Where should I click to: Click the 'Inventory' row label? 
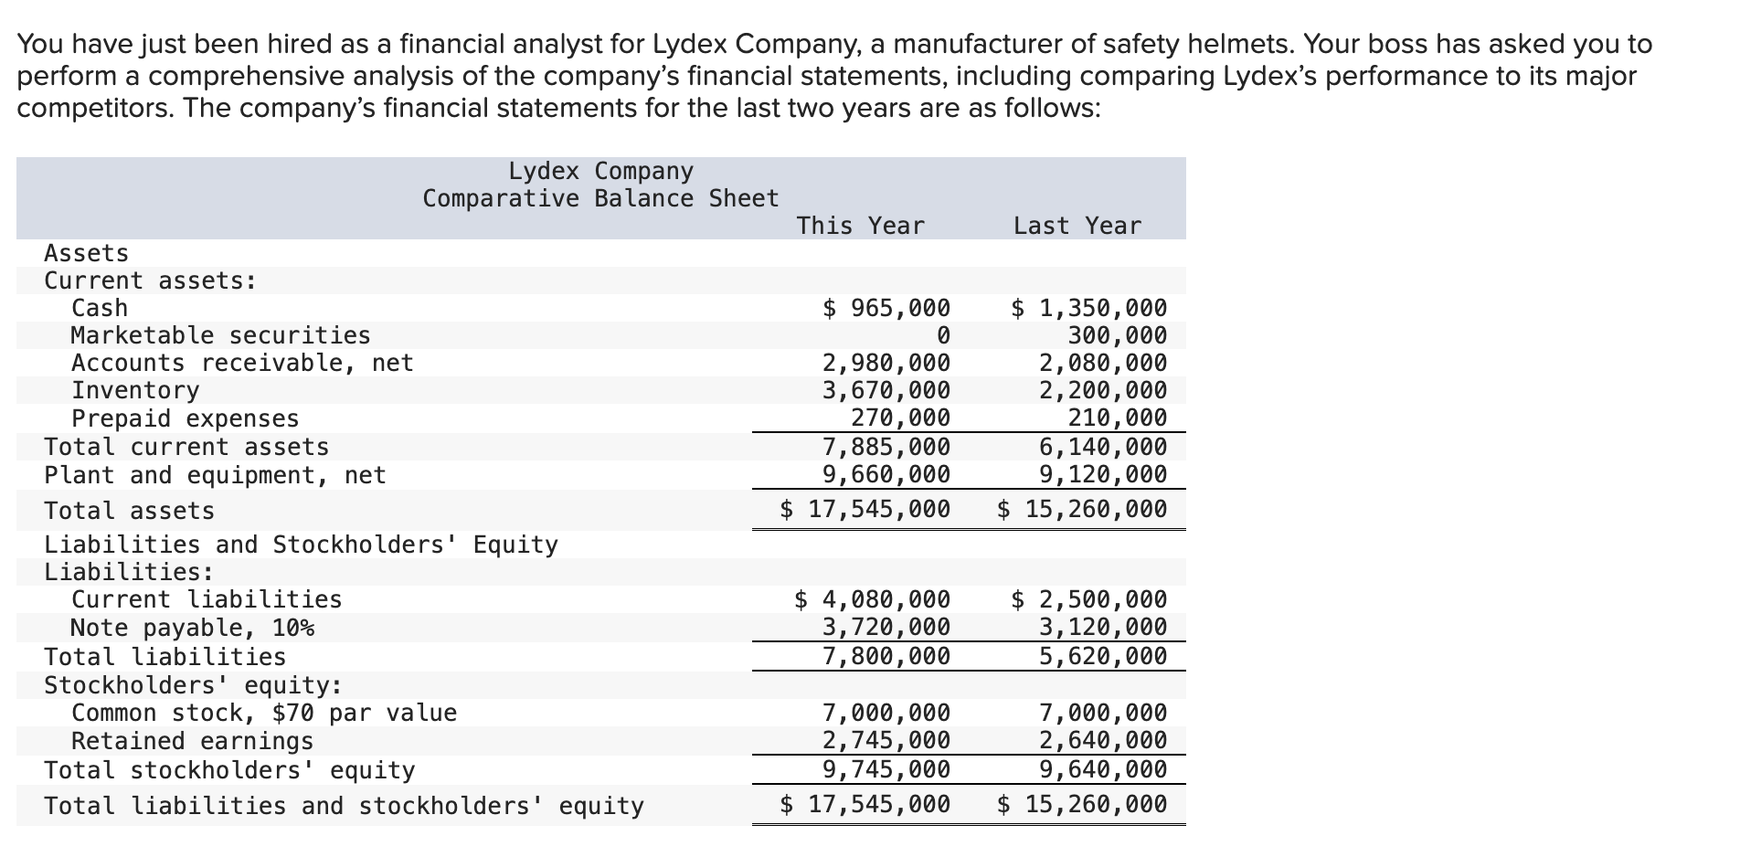[x=135, y=390]
